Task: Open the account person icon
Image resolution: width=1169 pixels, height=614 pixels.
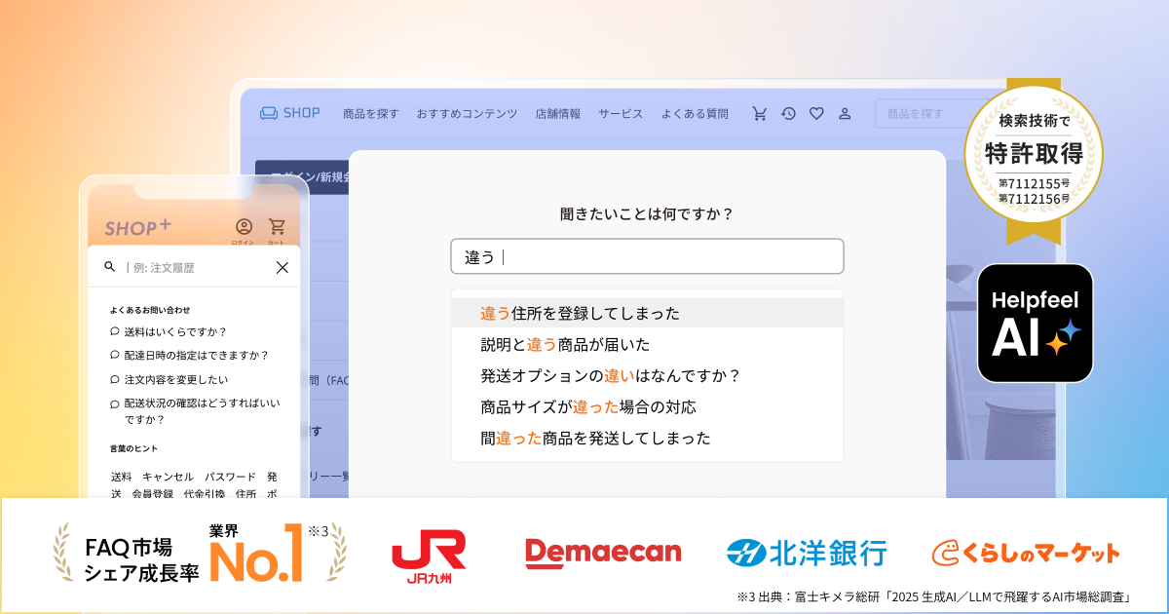Action: (844, 113)
